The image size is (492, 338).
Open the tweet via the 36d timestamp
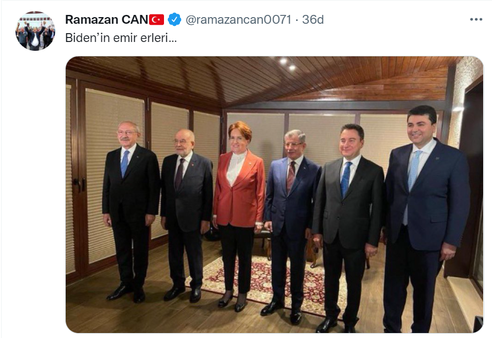click(313, 19)
